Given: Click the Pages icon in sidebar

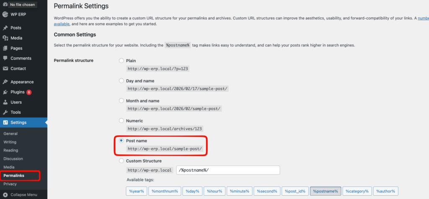Looking at the screenshot, I should (x=5, y=48).
